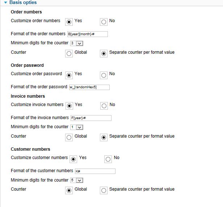The height and width of the screenshot is (207, 223).
Task: Click the customer numbers format field
Action: 95,171
